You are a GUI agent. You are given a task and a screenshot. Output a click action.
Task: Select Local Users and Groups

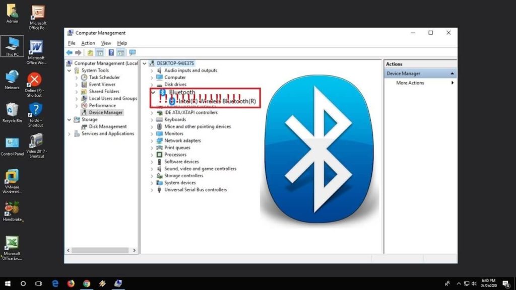[x=113, y=98]
